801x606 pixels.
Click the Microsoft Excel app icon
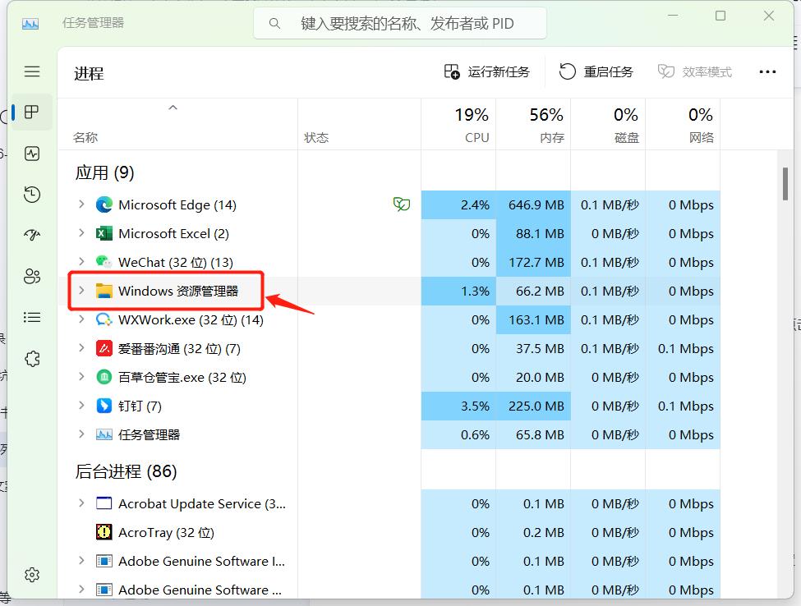pyautogui.click(x=104, y=233)
